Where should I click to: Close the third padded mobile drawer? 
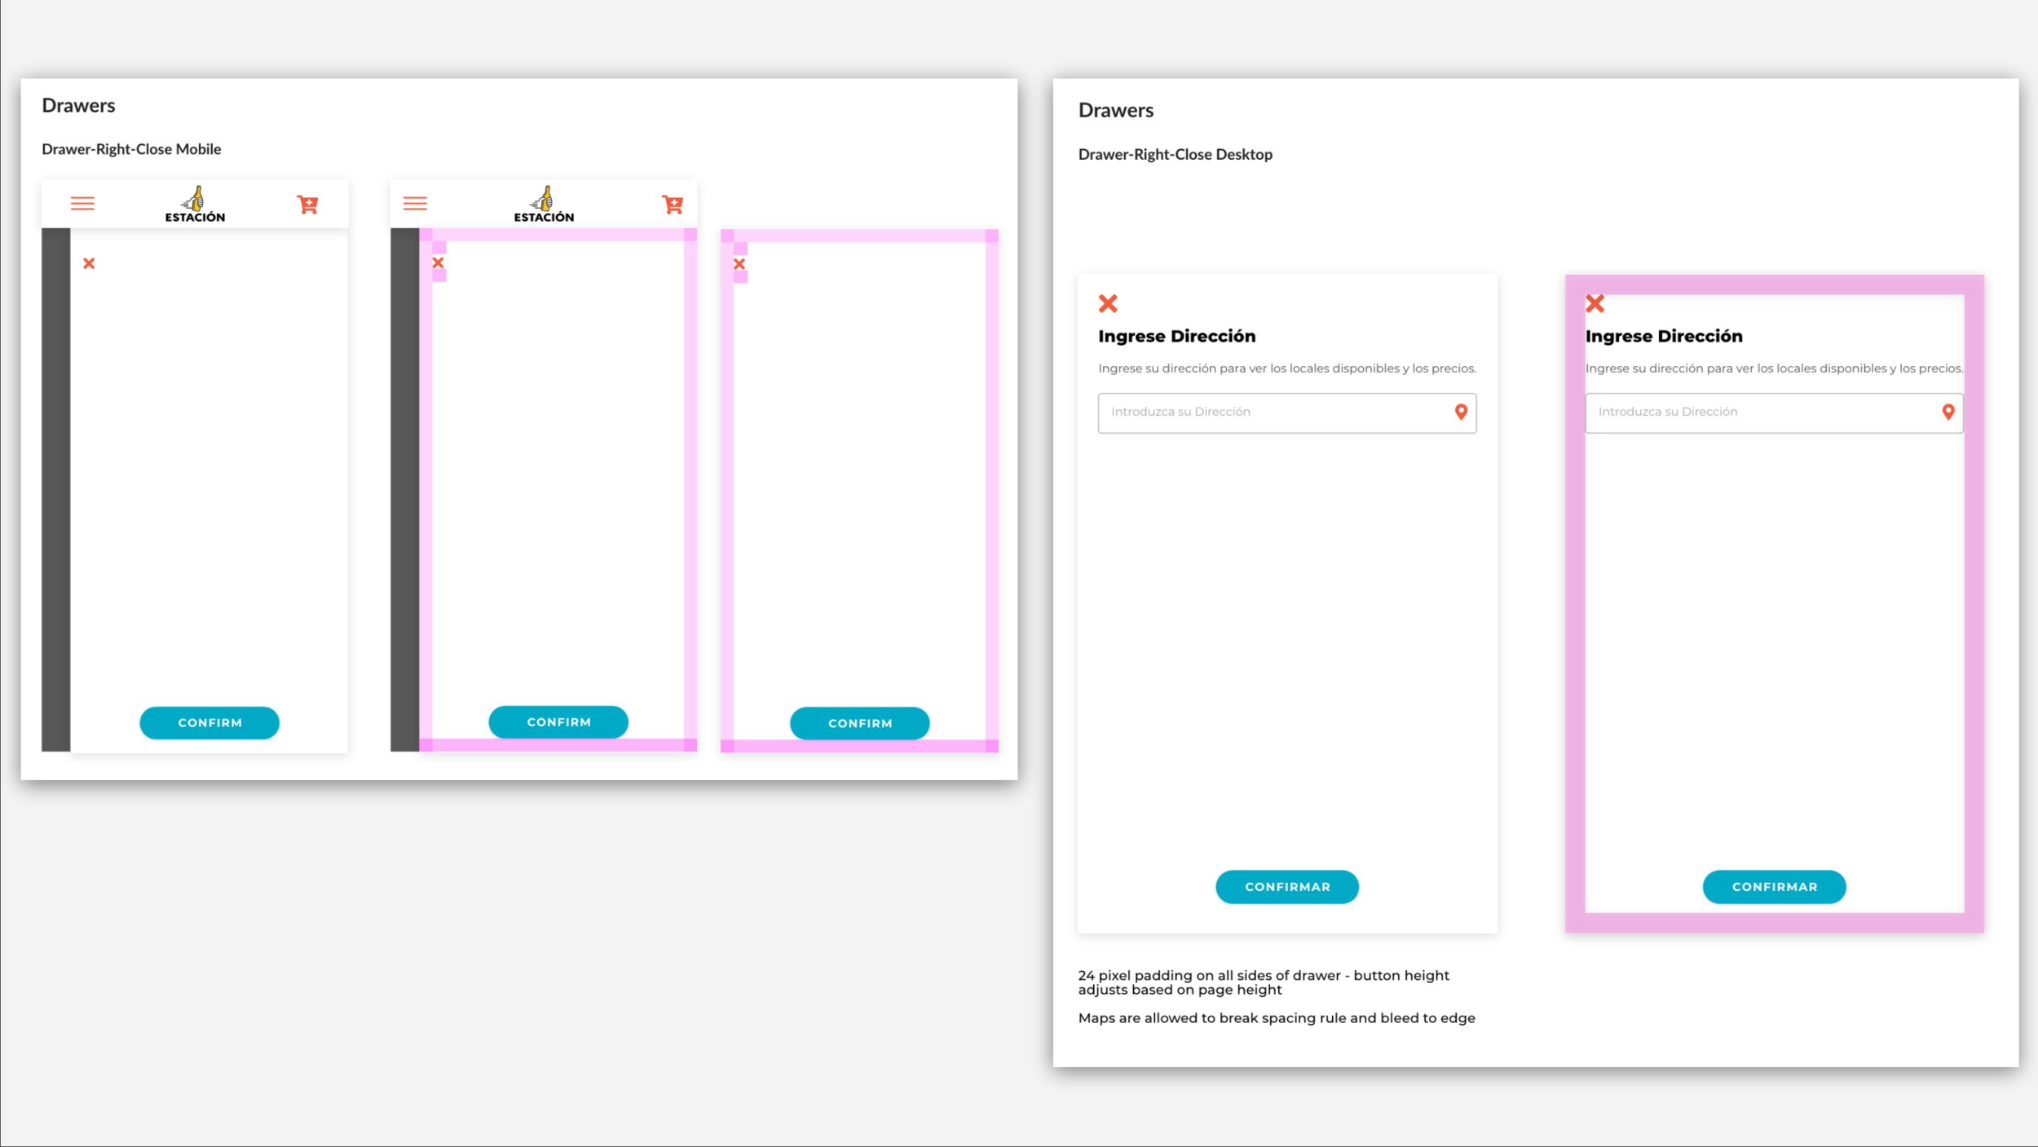739,264
